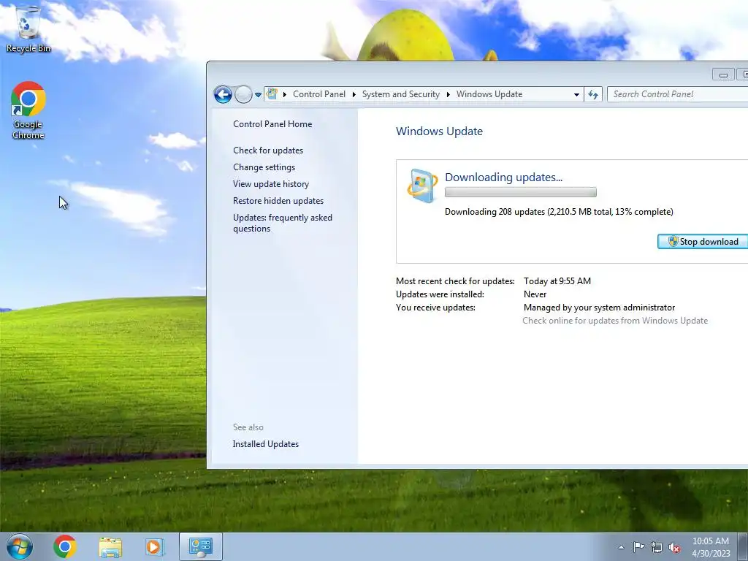The image size is (748, 561).
Task: Open Change settings
Action: pos(264,167)
